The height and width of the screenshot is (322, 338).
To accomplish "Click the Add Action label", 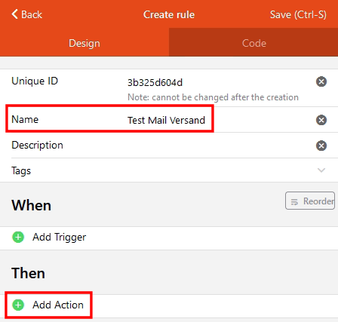I will pos(58,305).
